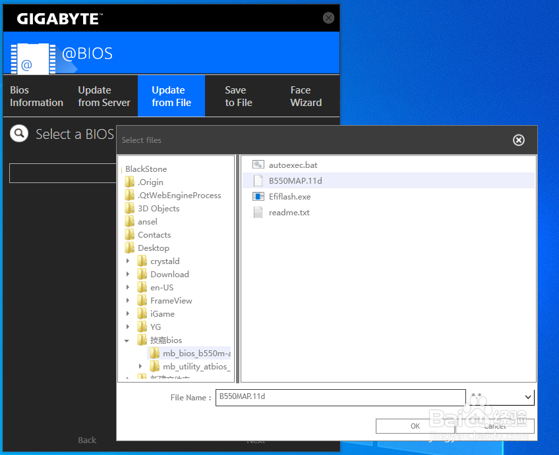This screenshot has height=455, width=559.
Task: Click the Efiflash.exe application icon
Action: [x=258, y=196]
